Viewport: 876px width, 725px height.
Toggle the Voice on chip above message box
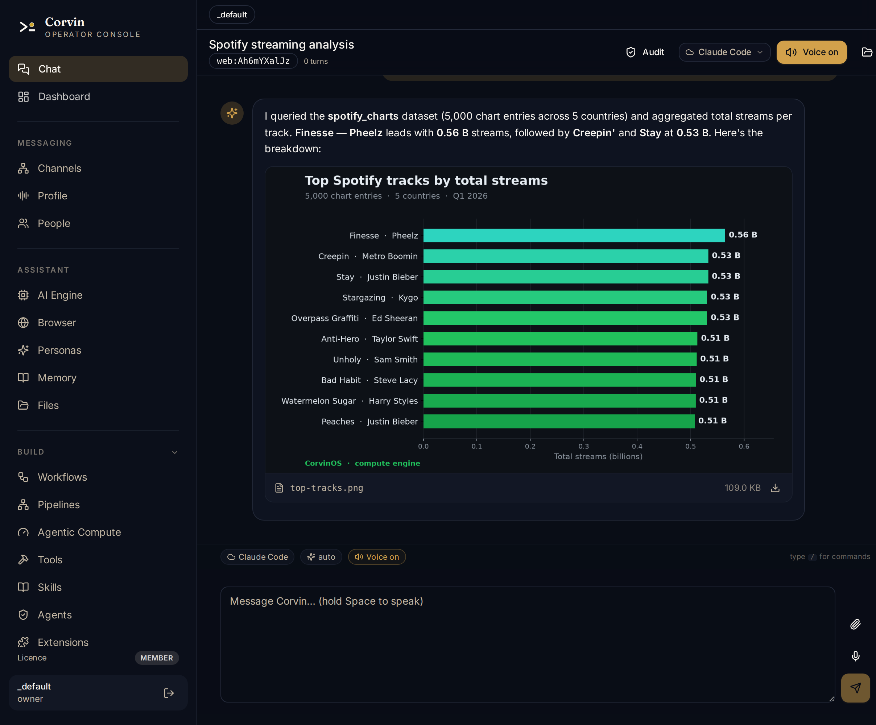click(377, 557)
